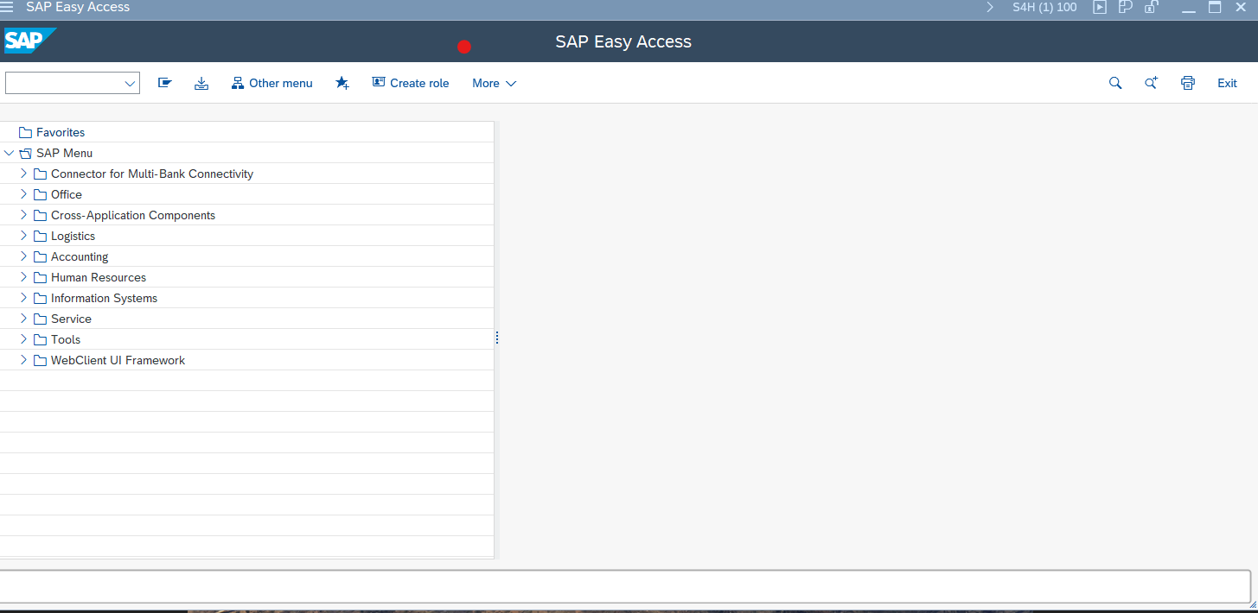Click the Create role button label
This screenshot has width=1258, height=613.
pyautogui.click(x=419, y=83)
